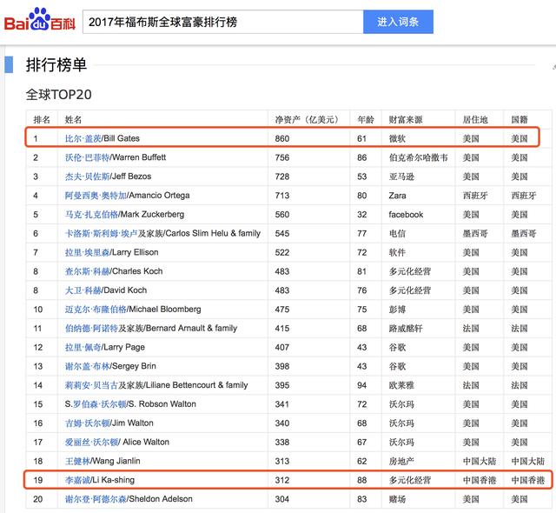Viewport: 556px width, 513px height.
Task: Click net worth value 728
Action: tap(281, 177)
